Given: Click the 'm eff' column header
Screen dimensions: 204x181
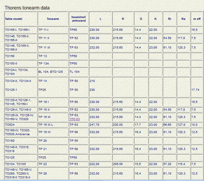Looking at the screenshot, I should point(197,19).
